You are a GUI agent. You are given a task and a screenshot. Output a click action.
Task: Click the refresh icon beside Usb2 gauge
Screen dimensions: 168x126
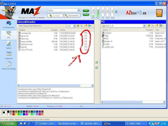pos(116,12)
